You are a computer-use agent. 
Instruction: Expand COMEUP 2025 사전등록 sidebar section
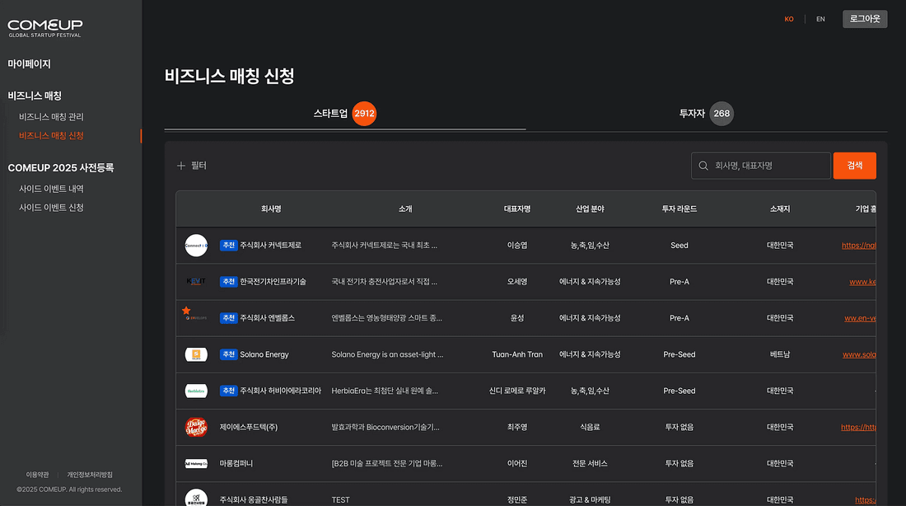(x=61, y=167)
